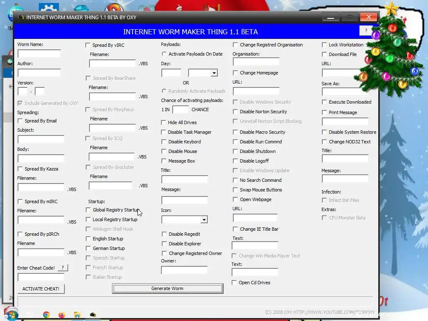The width and height of the screenshot is (428, 321).
Task: Toggle the Disable Logoff checkbox
Action: [235, 161]
